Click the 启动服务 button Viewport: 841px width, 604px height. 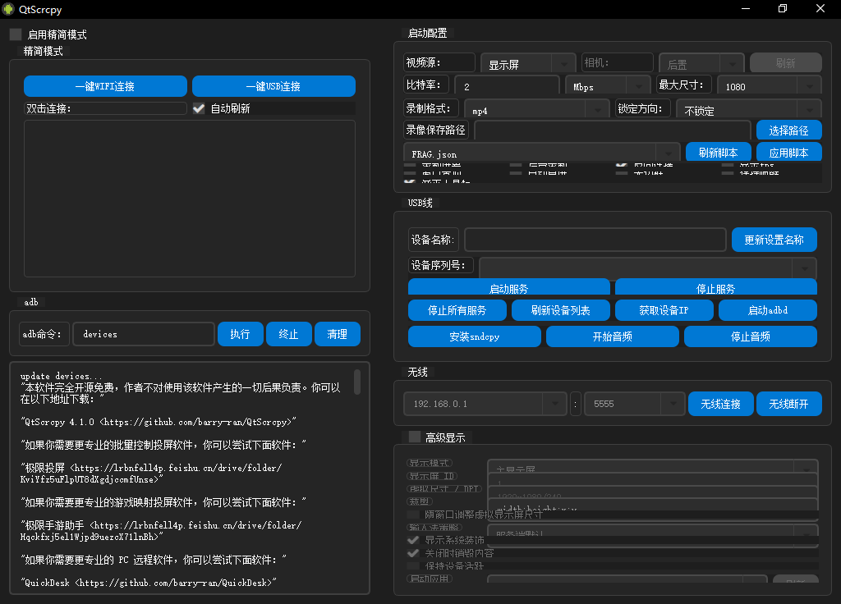pyautogui.click(x=508, y=287)
